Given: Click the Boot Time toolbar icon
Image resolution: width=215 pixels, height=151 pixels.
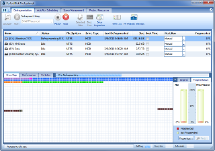Looking at the screenshot, I should [x=90, y=17].
